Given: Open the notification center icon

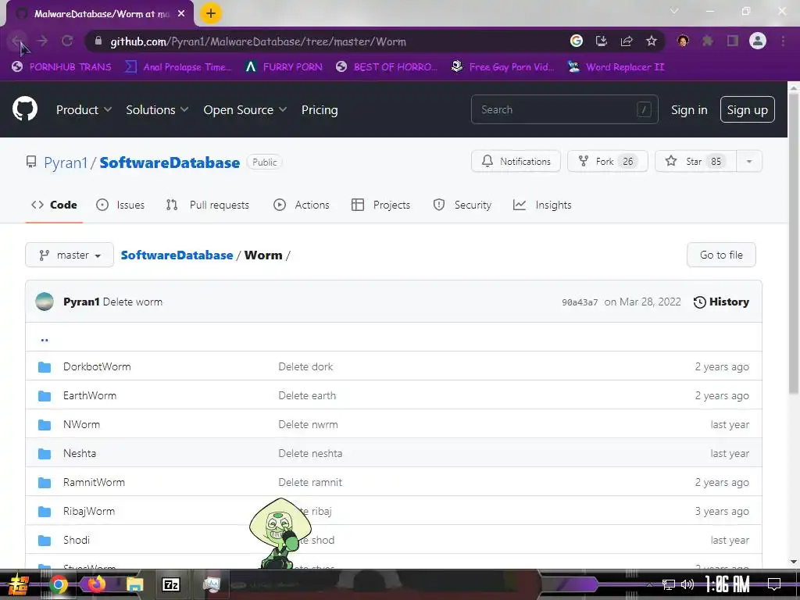Looking at the screenshot, I should click(774, 584).
